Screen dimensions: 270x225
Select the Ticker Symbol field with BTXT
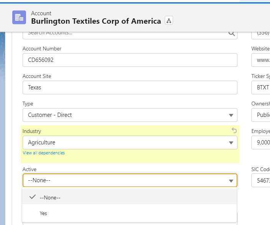261,87
